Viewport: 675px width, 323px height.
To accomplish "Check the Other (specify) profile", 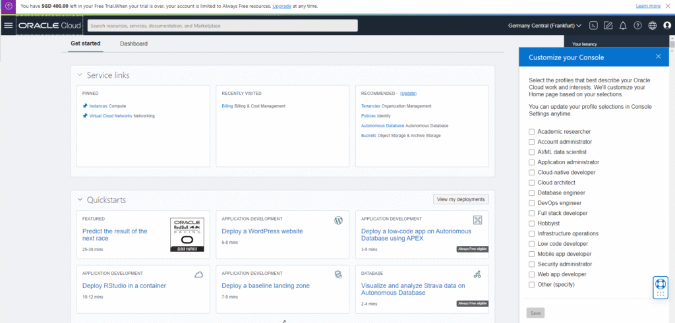I will click(x=532, y=285).
